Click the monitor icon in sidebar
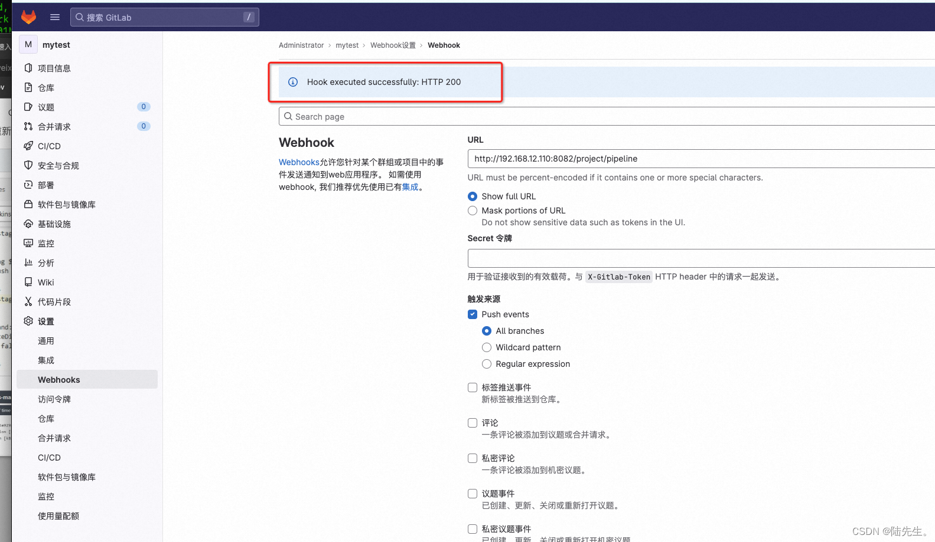Viewport: 935px width, 542px height. [28, 243]
